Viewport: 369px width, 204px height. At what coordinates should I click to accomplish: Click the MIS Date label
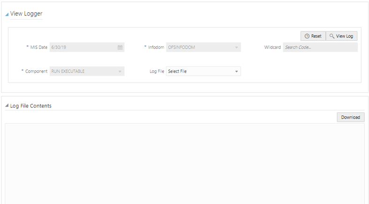39,47
